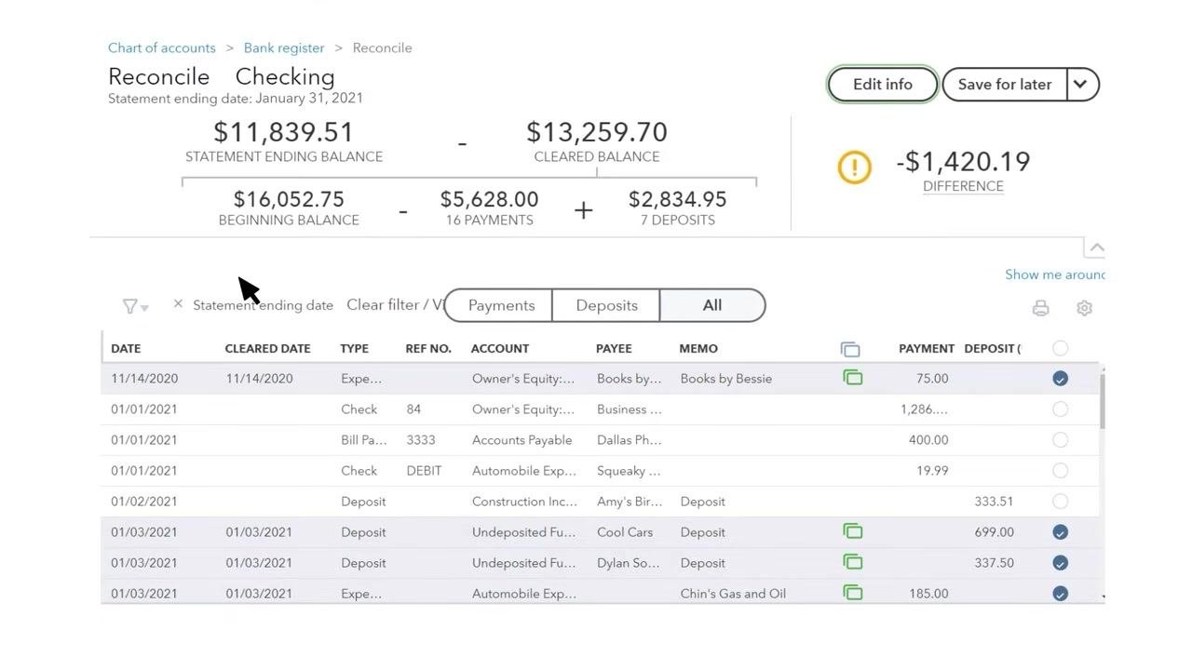Screen dimensions: 1192x670
Task: Sort by the PAYMENT column header
Action: click(927, 348)
